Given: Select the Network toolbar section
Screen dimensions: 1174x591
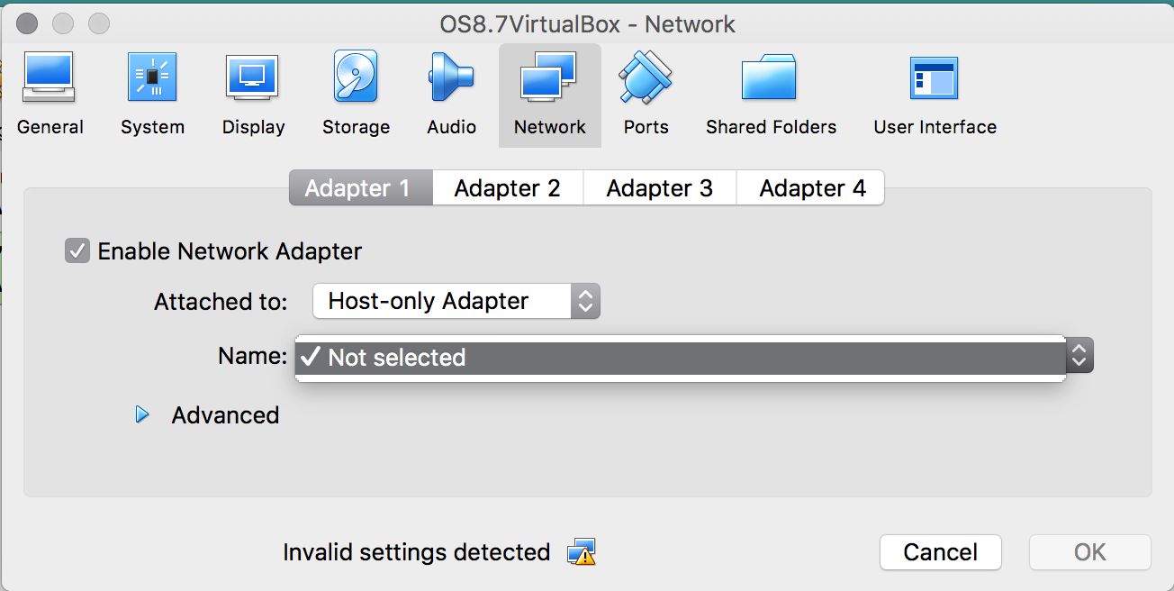Looking at the screenshot, I should point(550,95).
